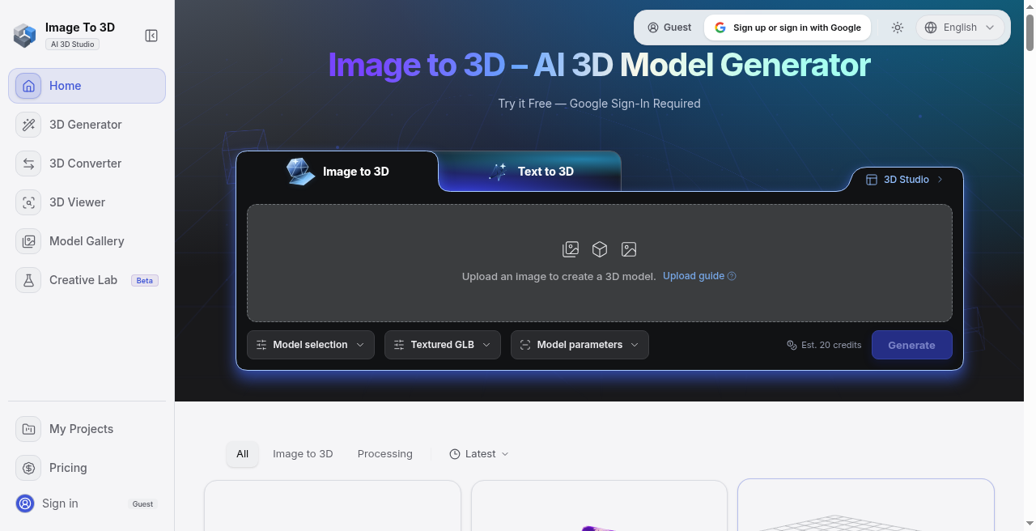Open the Model selection dropdown
This screenshot has height=531, width=1036.
[x=311, y=345]
